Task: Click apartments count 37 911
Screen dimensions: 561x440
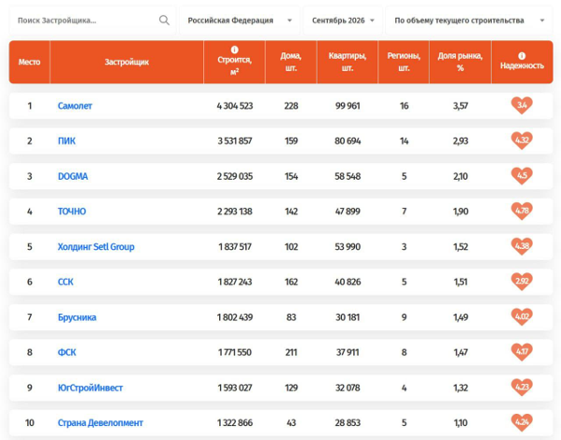Action: 348,352
